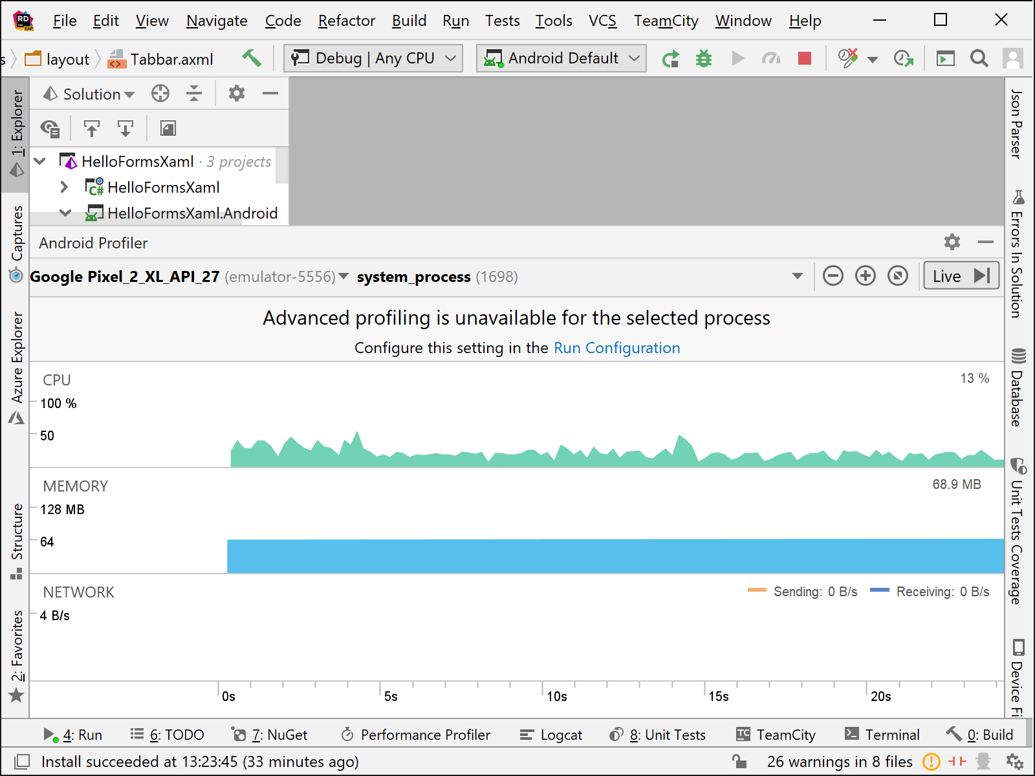1035x776 pixels.
Task: Click the warnings indicator in status bar
Action: (x=840, y=762)
